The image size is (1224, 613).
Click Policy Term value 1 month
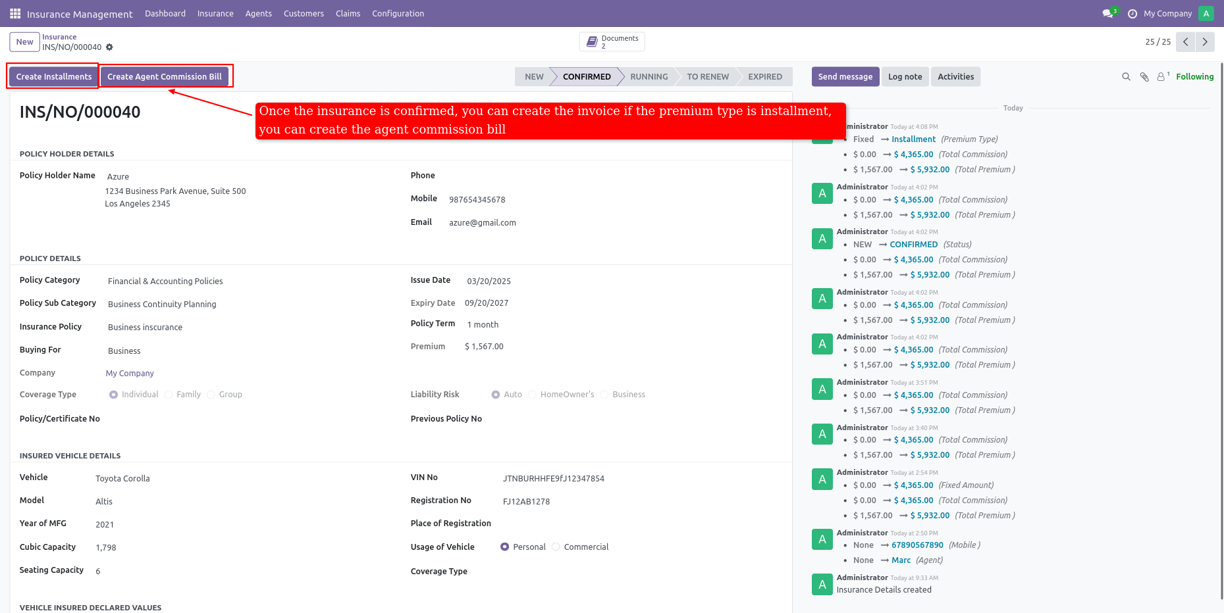click(483, 325)
